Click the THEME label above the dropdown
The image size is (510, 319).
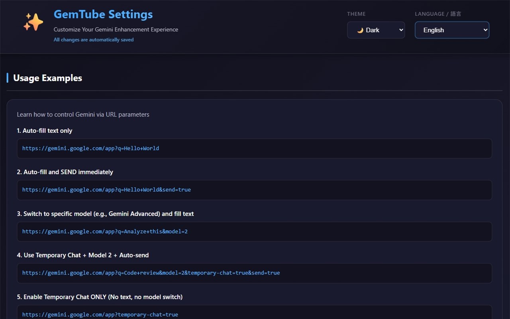(x=356, y=14)
